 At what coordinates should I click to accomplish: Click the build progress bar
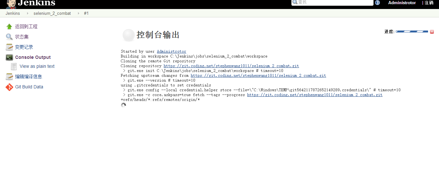pyautogui.click(x=412, y=32)
